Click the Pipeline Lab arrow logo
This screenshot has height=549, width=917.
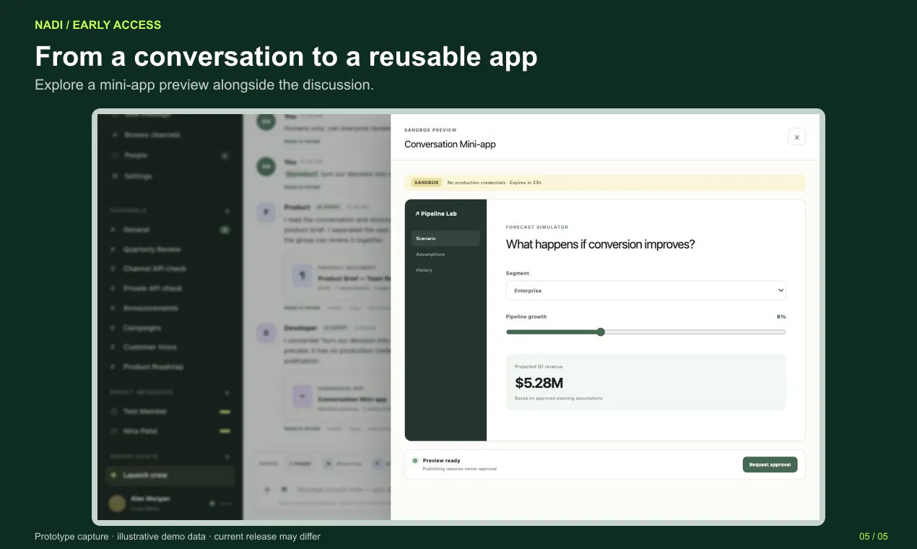(417, 214)
